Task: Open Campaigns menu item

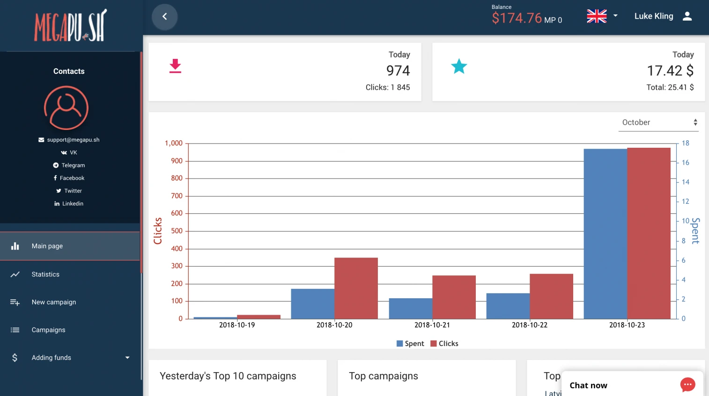Action: coord(70,330)
